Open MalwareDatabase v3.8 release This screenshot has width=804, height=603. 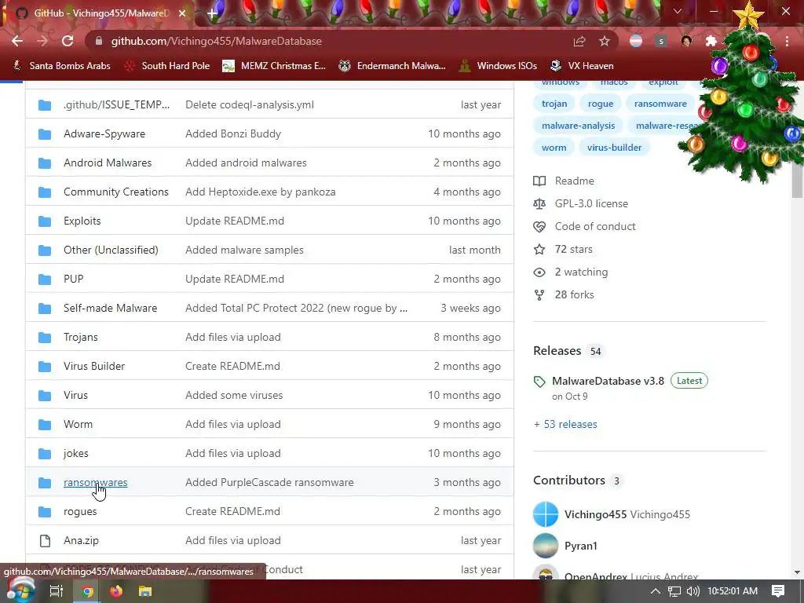(608, 381)
